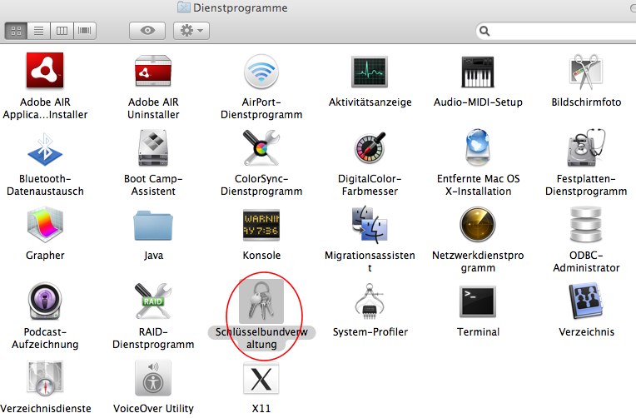Click the 'Konsole' label text
The image size is (636, 418).
(x=261, y=256)
